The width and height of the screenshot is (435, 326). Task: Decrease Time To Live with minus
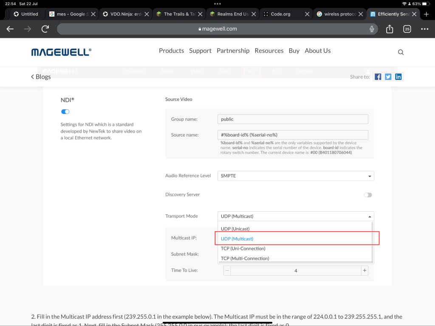pyautogui.click(x=227, y=270)
